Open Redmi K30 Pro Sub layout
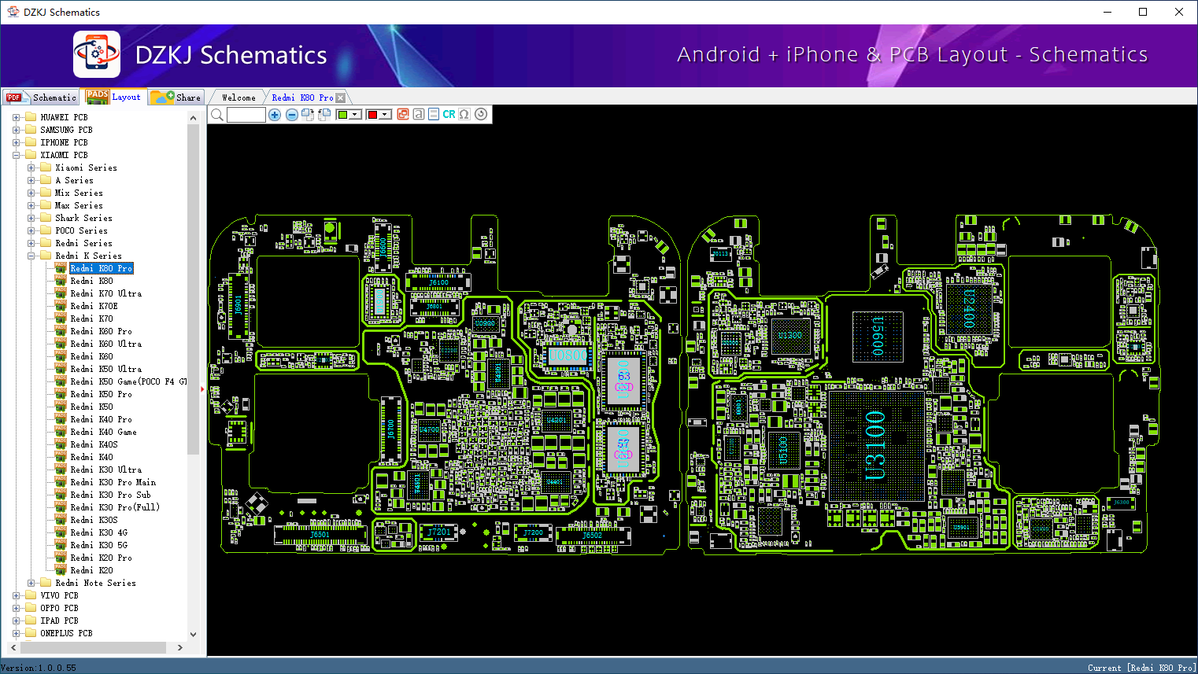Screen dimensions: 1198x674 (110, 495)
